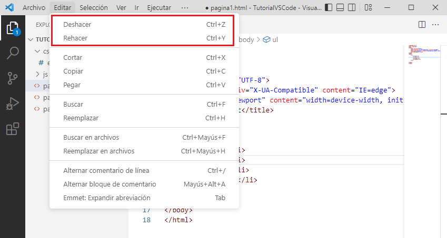Click the </title> closing tag text

(x=257, y=110)
